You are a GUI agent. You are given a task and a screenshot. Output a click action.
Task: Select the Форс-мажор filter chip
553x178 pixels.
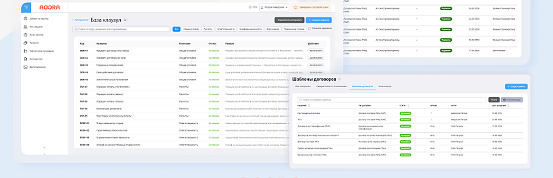tap(272, 29)
